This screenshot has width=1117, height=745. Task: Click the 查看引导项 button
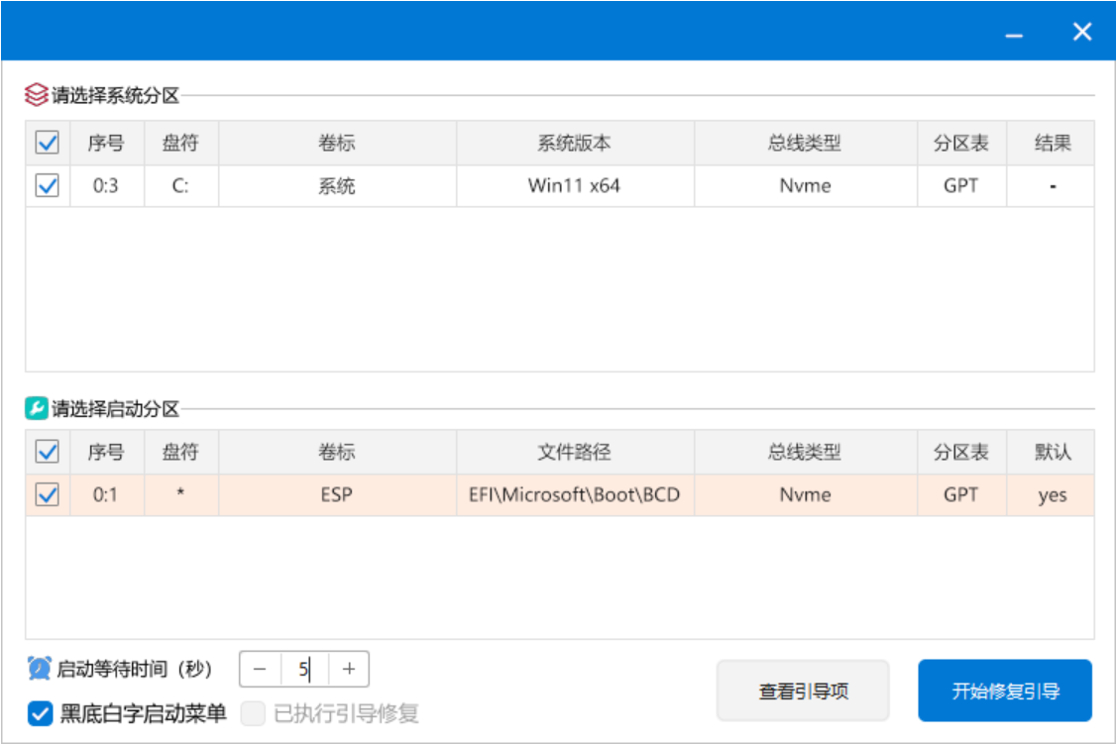point(803,691)
